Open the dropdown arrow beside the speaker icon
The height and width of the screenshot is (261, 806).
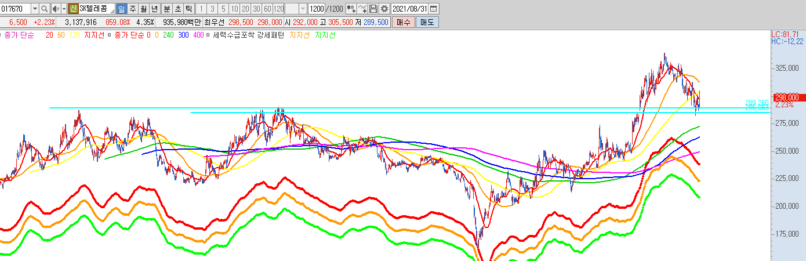click(x=64, y=9)
